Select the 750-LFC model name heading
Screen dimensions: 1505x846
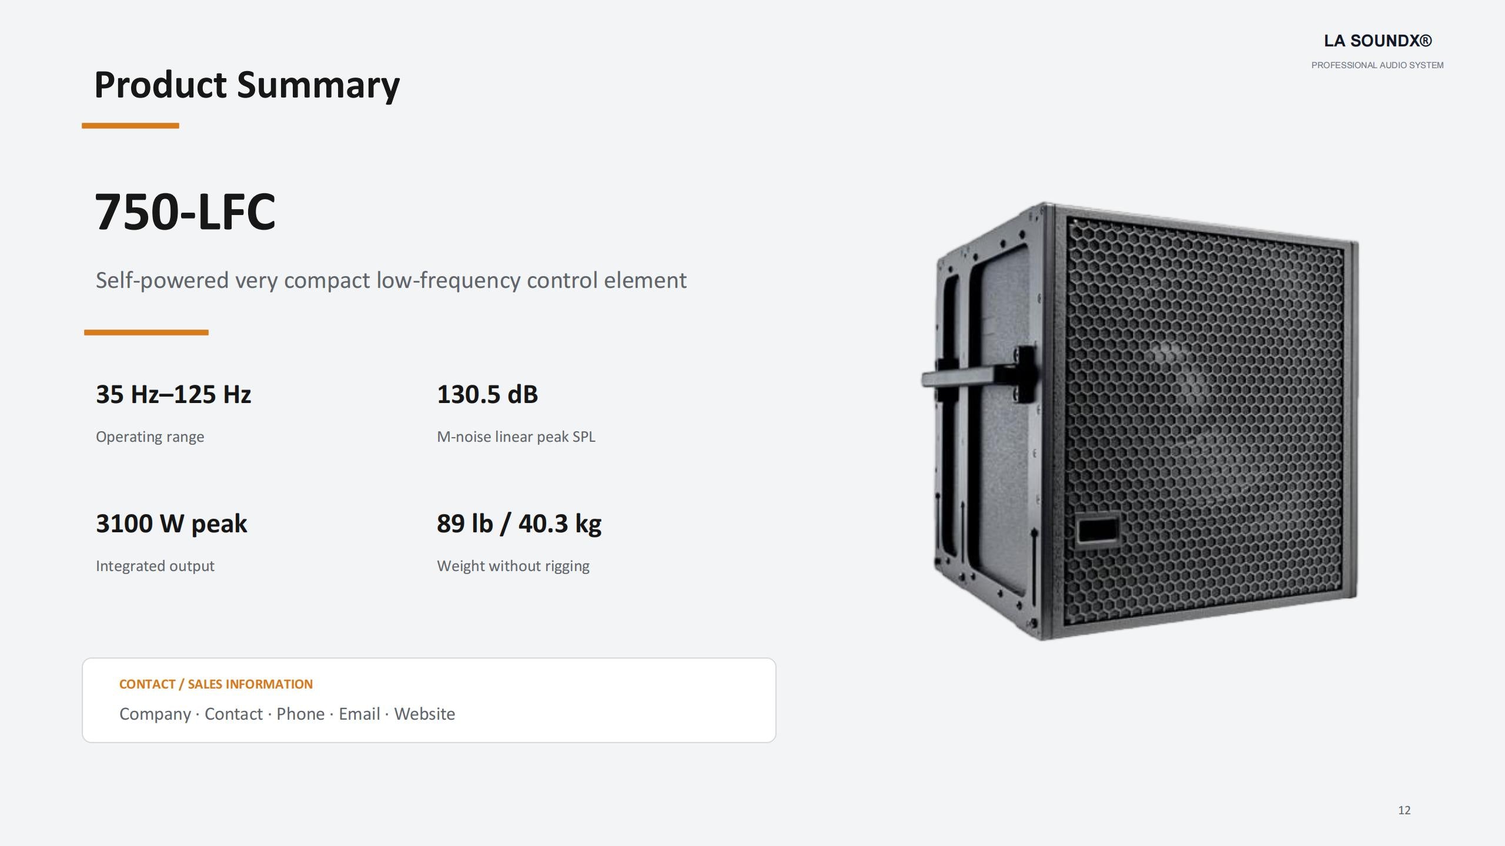point(185,211)
